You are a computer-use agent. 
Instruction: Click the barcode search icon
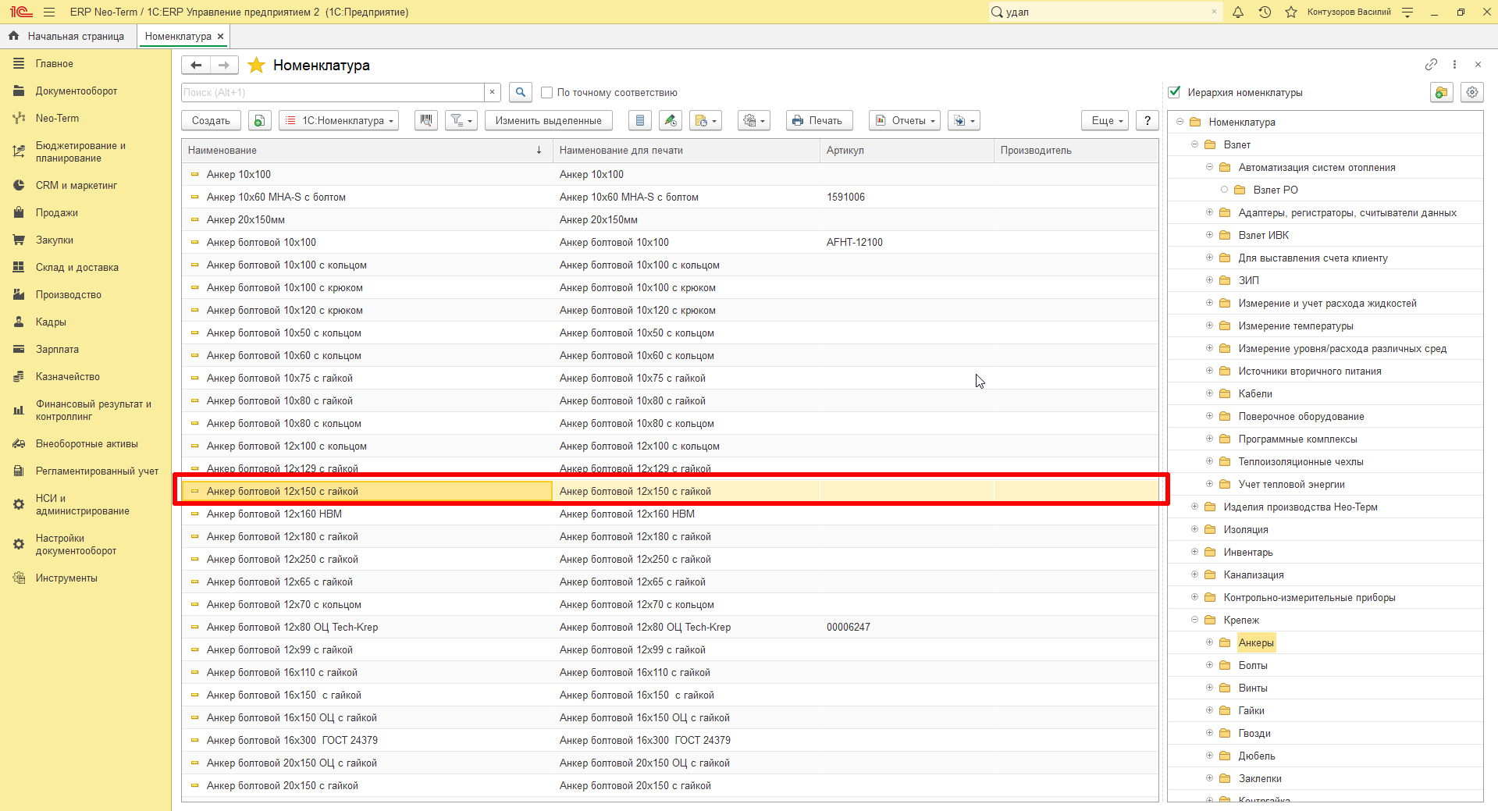[426, 120]
